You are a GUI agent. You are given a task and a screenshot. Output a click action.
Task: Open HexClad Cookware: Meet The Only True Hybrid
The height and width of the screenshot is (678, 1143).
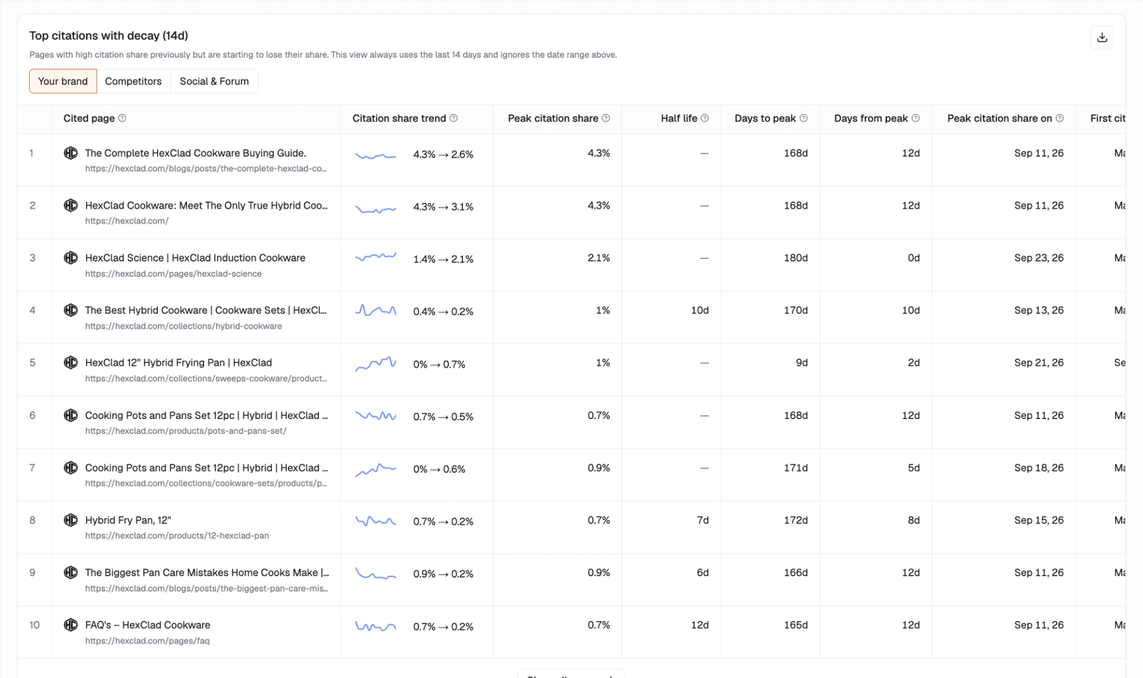tap(207, 205)
